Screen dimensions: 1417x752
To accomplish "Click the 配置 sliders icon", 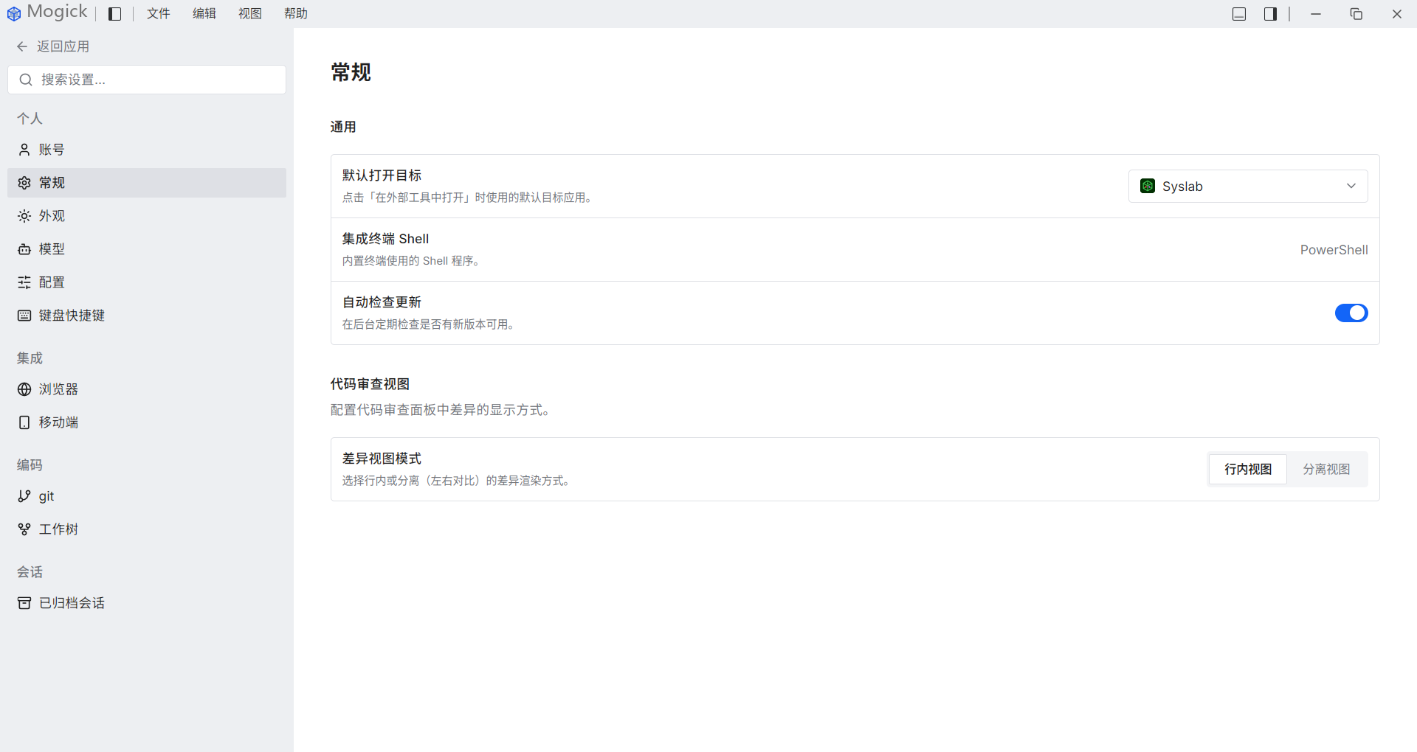I will [x=24, y=282].
